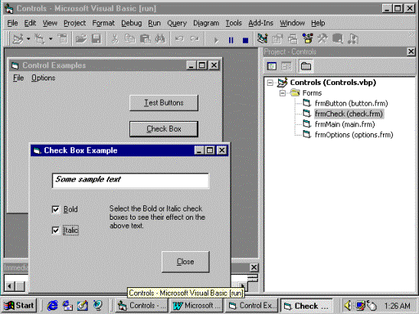Click View Object icon in Project panel
Image resolution: width=419 pixels, height=314 pixels.
tap(286, 66)
